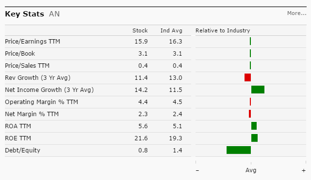The image size is (311, 180).
Task: Click the AN ticker symbol
Action: click(x=54, y=14)
